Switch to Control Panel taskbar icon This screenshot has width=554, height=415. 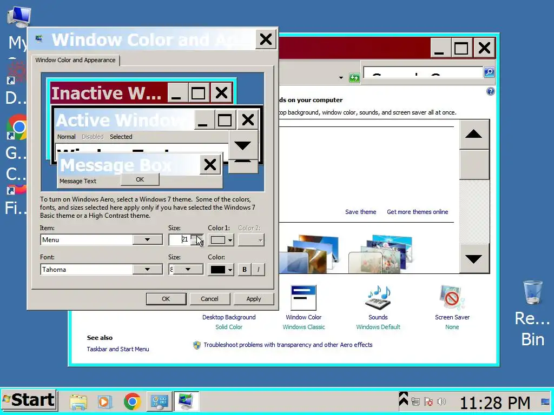[160, 401]
